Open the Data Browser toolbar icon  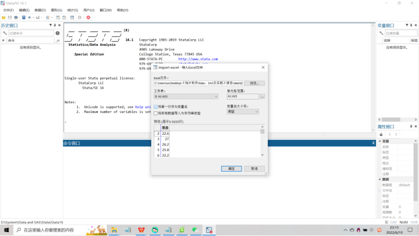coord(64,17)
